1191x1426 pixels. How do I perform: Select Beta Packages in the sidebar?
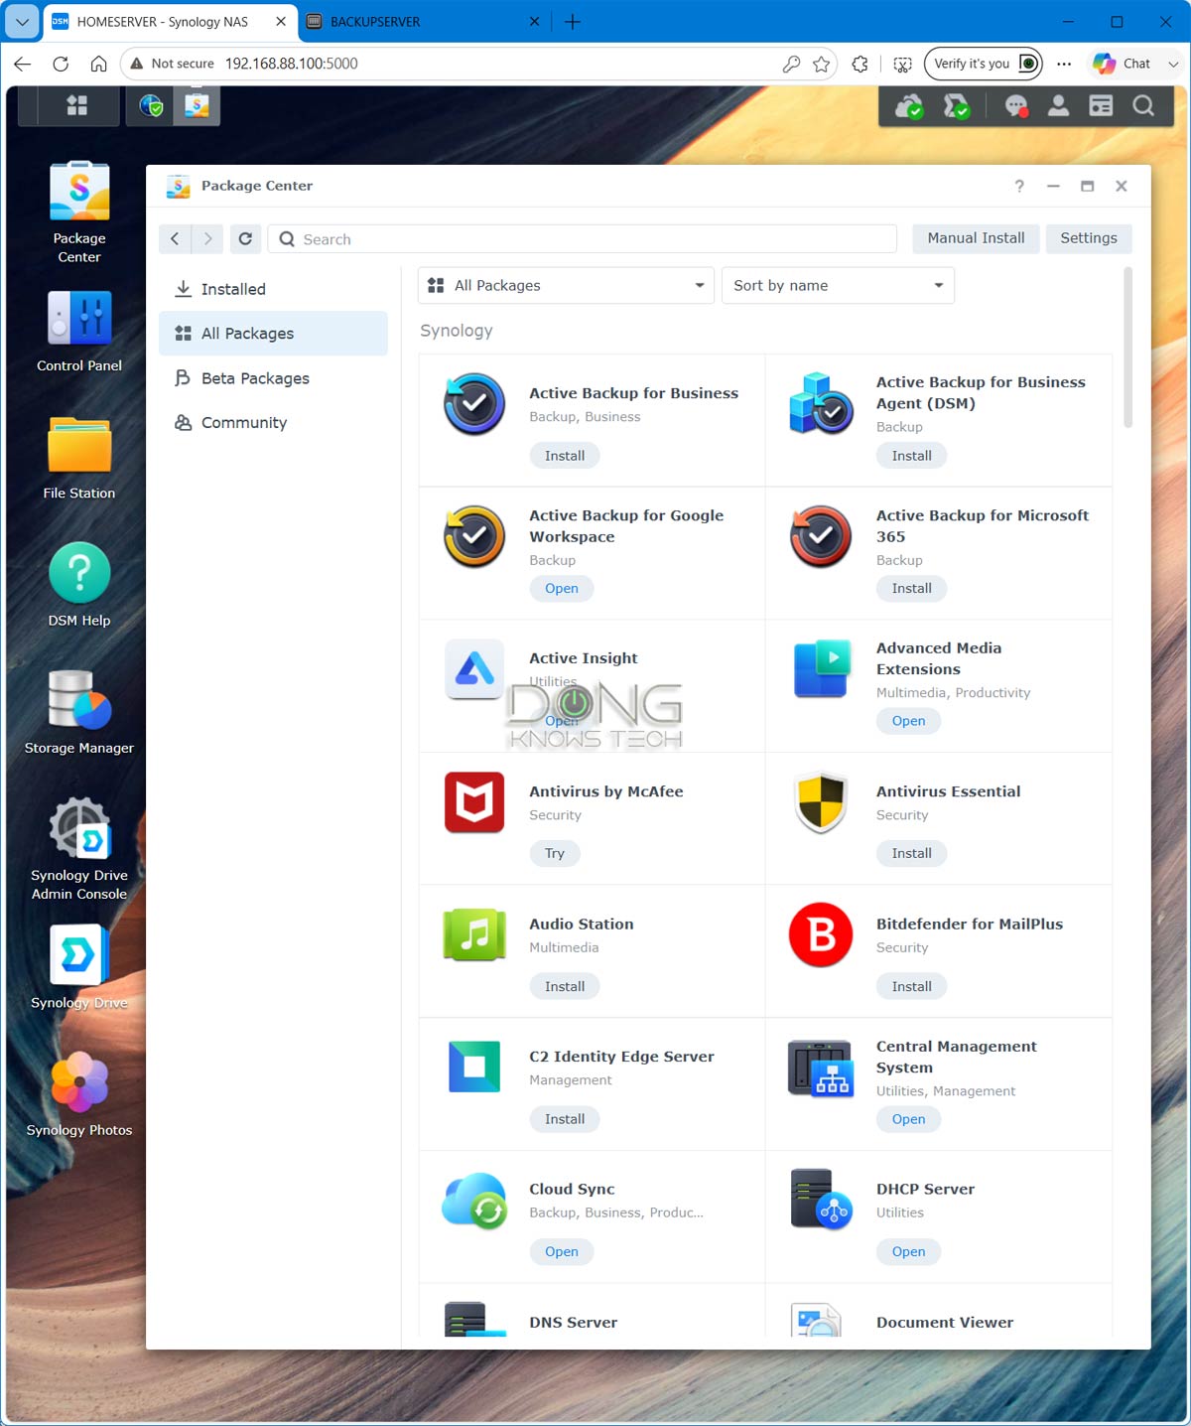point(273,378)
